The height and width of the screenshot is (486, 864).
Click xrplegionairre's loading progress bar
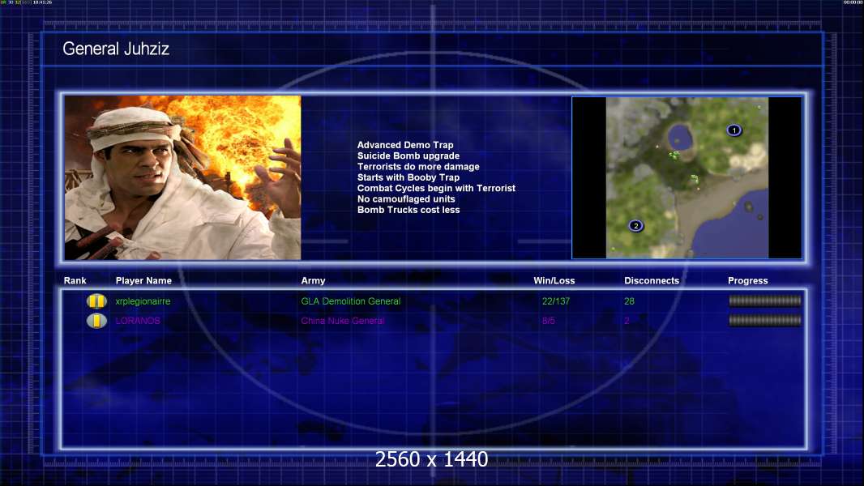click(764, 301)
